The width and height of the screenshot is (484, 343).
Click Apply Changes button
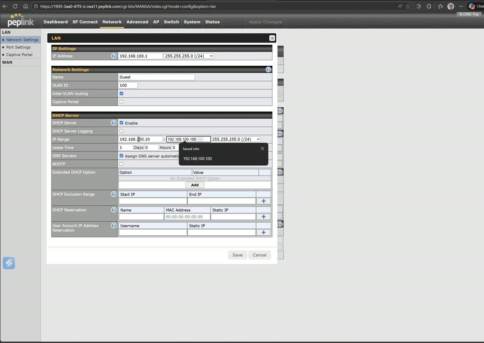tap(265, 22)
